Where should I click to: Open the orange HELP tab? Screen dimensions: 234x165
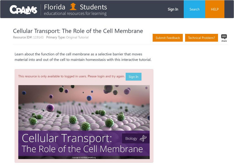click(215, 9)
